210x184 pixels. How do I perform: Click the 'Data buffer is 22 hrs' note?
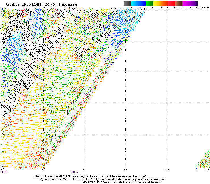[103, 179]
